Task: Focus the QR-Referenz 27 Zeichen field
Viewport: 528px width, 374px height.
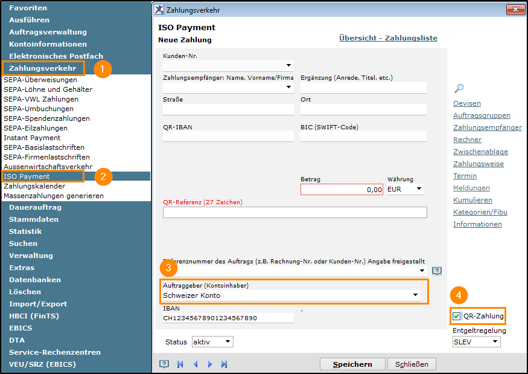Action: pos(295,213)
